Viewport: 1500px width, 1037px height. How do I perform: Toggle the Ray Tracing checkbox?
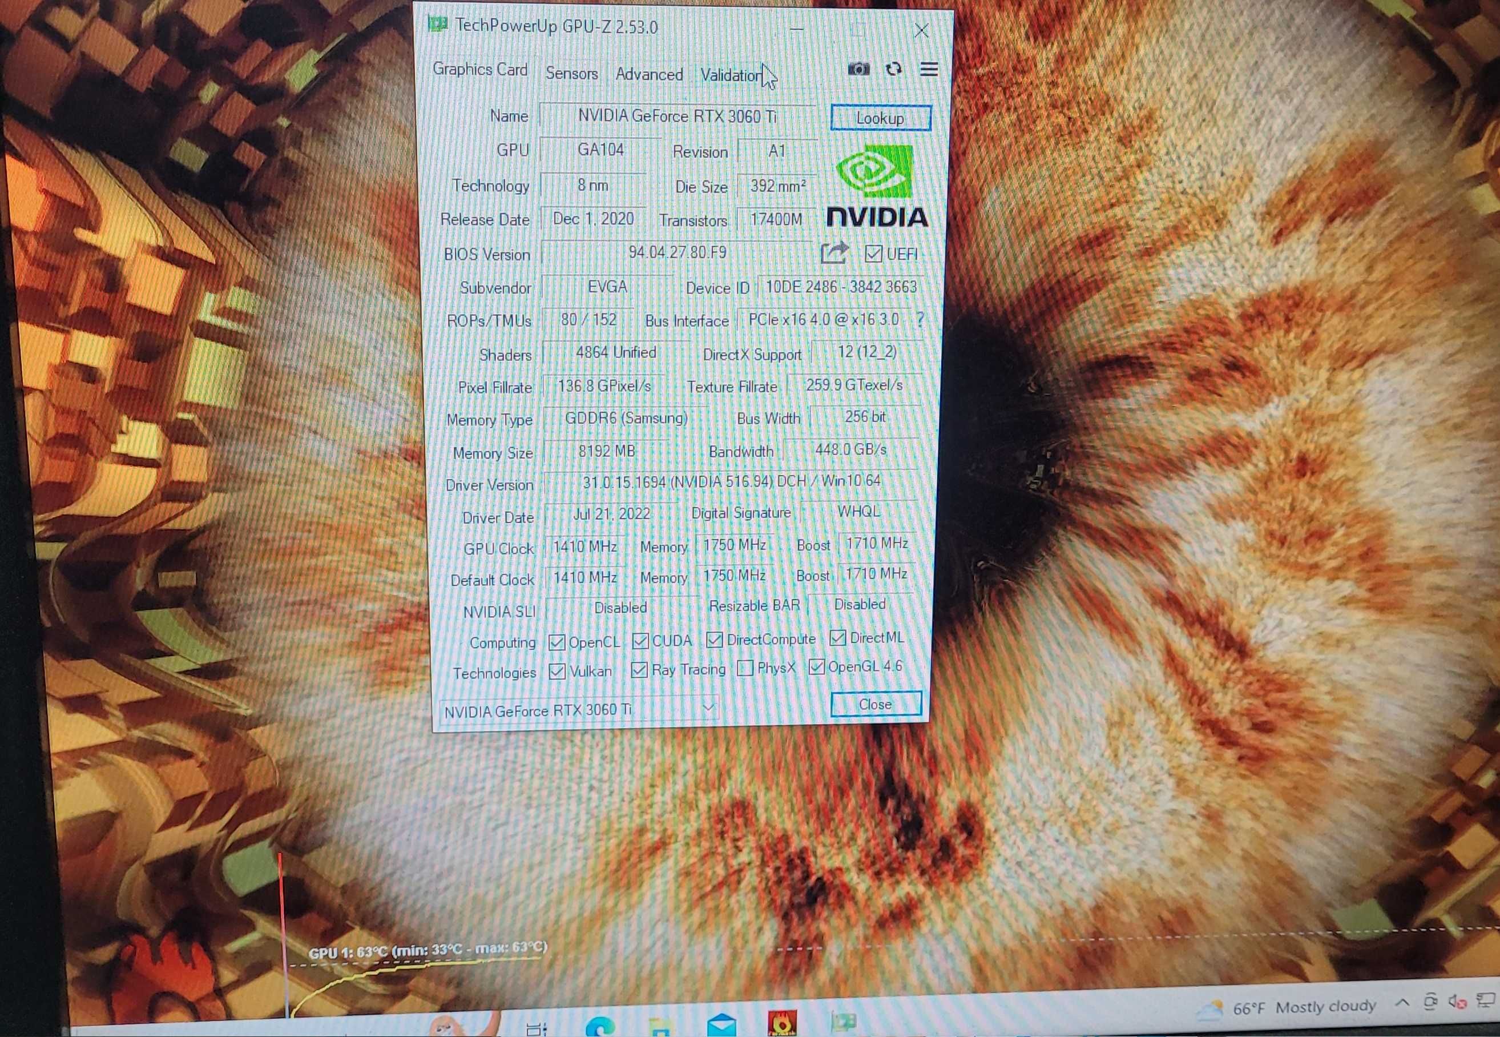[x=639, y=669]
